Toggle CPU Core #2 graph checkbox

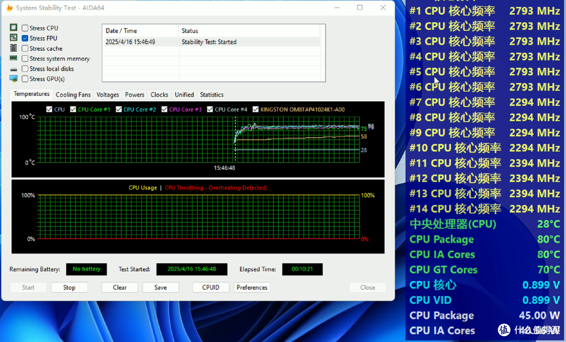coord(119,109)
